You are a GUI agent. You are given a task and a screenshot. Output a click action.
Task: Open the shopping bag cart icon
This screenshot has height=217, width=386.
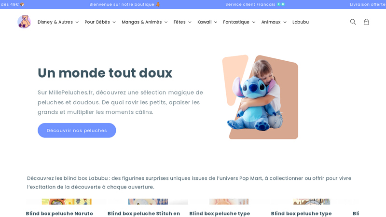point(366,22)
